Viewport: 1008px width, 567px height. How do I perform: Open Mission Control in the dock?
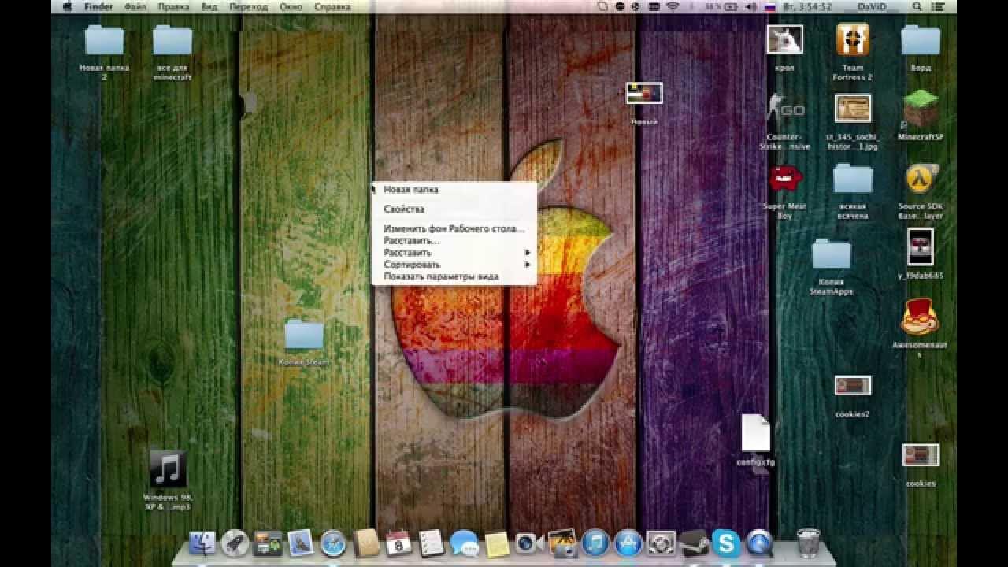[268, 543]
